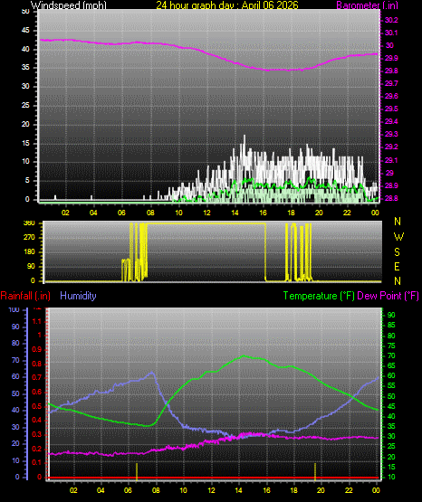Image resolution: width=422 pixels, height=502 pixels.
Task: Click the 70 value on humidity axis
Action: point(15,360)
